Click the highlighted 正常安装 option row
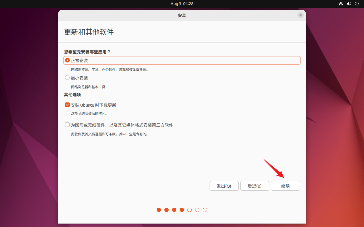This screenshot has width=364, height=227. [x=182, y=60]
